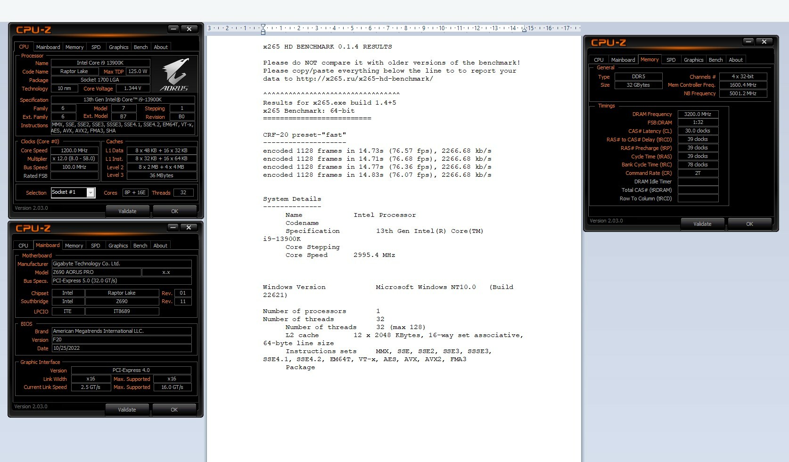Click Validate in the Memory CPU-Z window
The width and height of the screenshot is (789, 462).
(702, 224)
